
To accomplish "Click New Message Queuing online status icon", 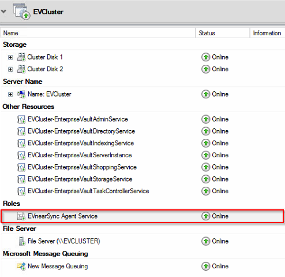I will coord(205,266).
